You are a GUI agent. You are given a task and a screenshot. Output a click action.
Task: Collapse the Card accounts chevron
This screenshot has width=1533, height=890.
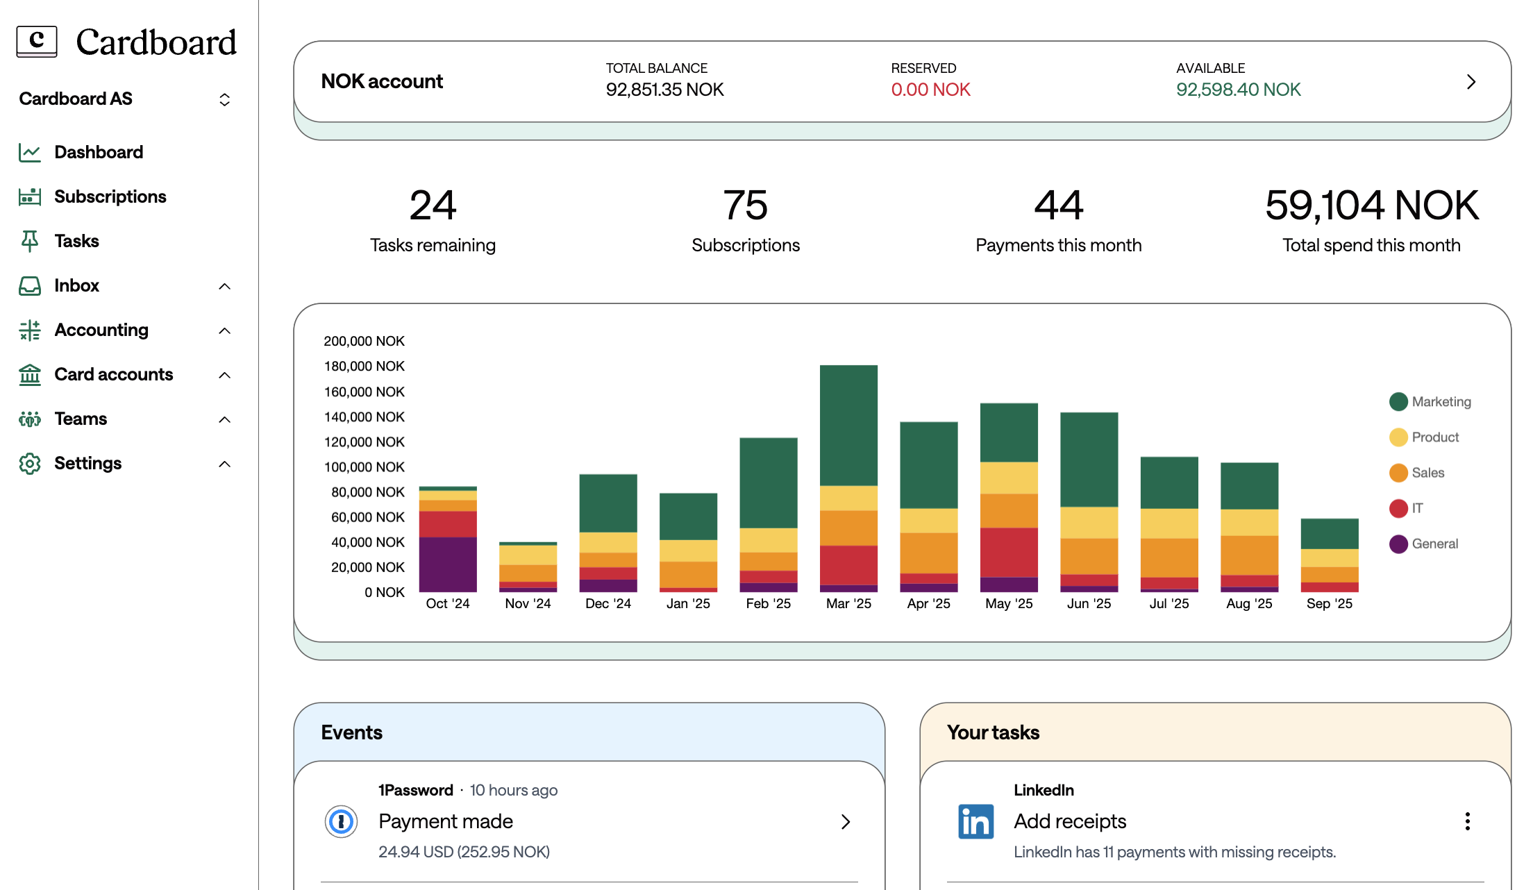224,375
